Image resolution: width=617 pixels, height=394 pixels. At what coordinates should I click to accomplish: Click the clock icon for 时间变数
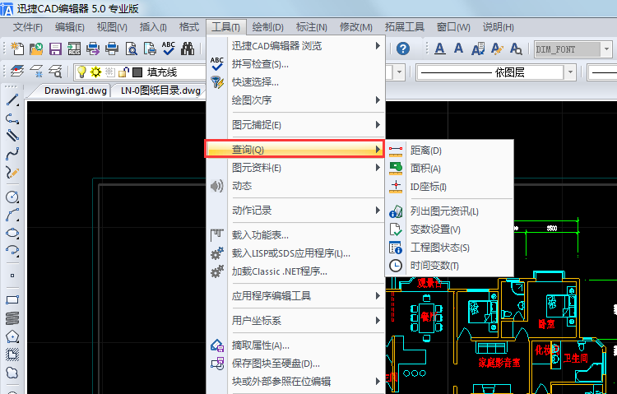coord(396,266)
